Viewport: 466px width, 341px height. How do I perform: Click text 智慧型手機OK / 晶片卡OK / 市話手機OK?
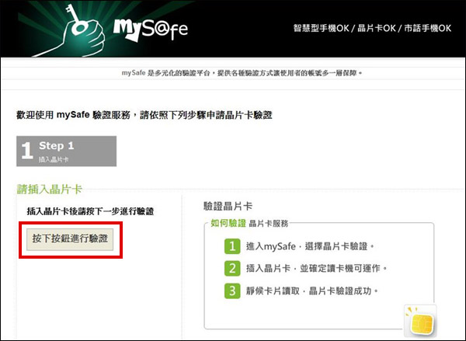pyautogui.click(x=372, y=28)
